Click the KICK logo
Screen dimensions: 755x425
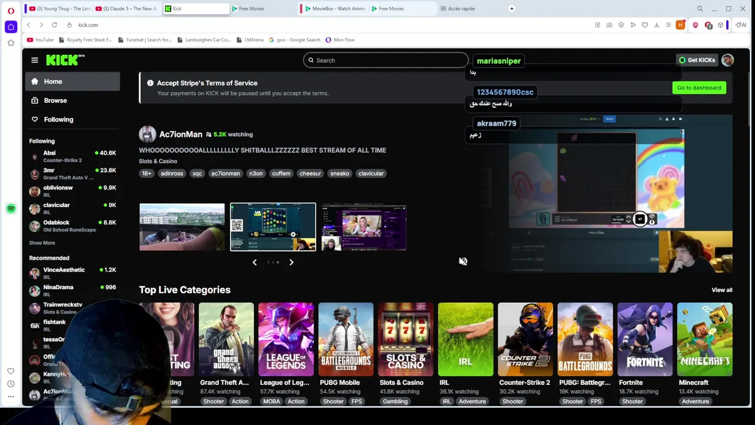[65, 60]
